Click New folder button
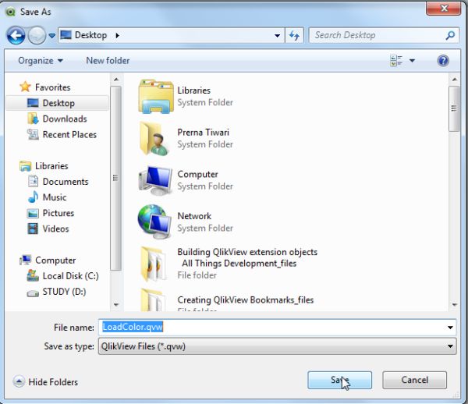The height and width of the screenshot is (404, 468). pos(108,61)
